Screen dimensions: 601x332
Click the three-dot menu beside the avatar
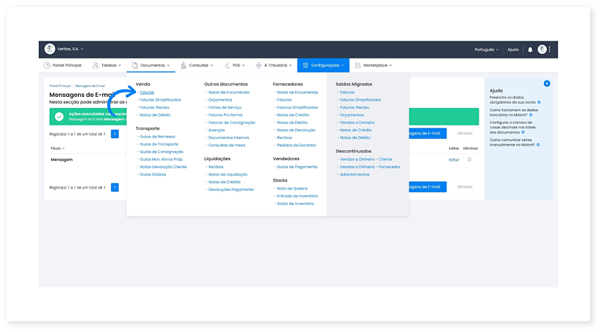pyautogui.click(x=550, y=50)
